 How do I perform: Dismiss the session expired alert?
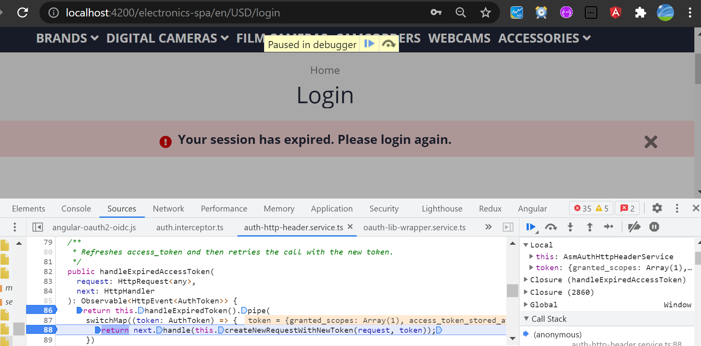coord(651,142)
